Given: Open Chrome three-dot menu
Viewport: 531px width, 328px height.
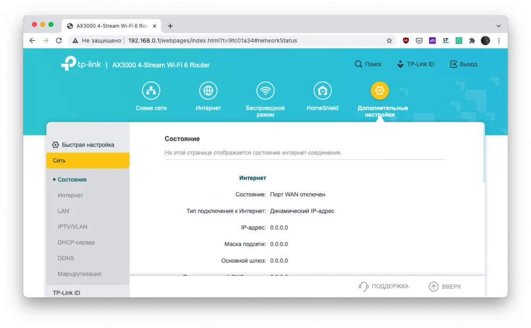Looking at the screenshot, I should [499, 41].
